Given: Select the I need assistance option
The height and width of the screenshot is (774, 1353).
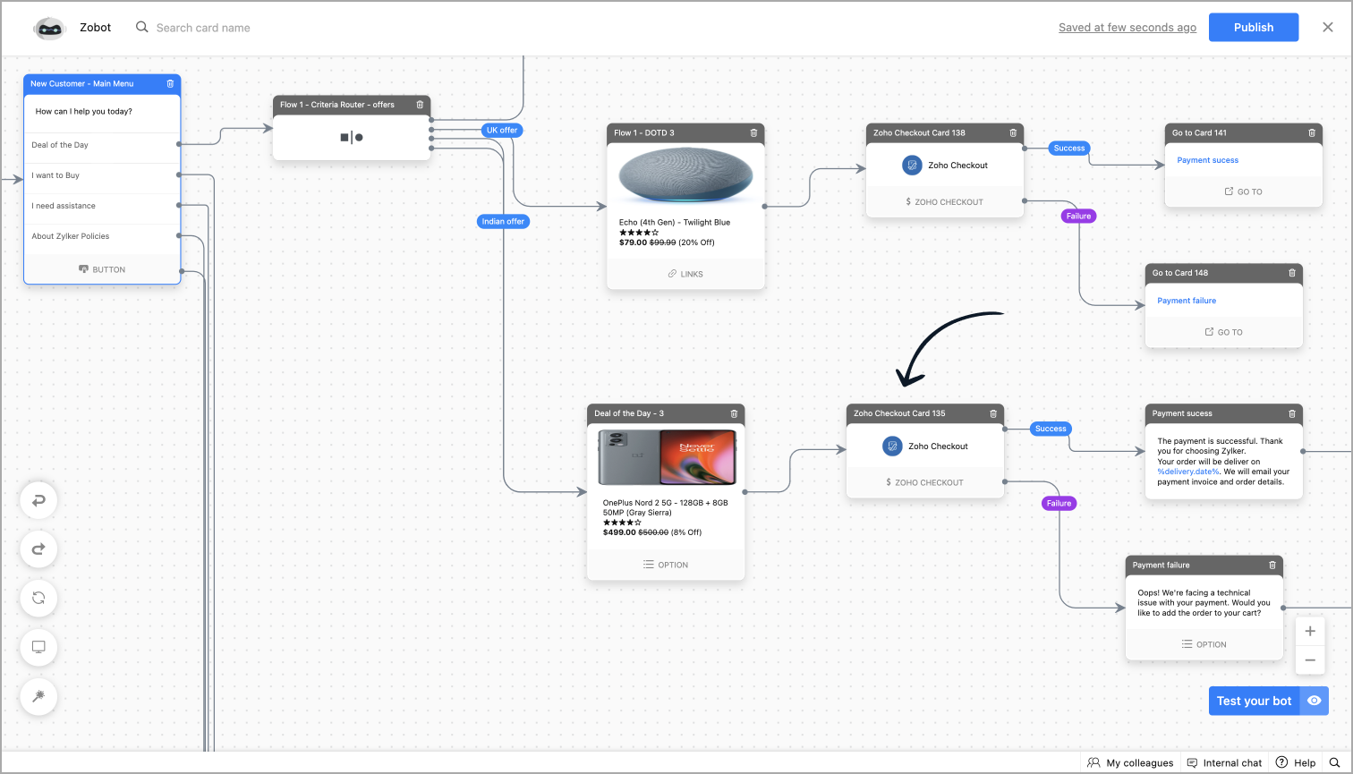Looking at the screenshot, I should pos(102,206).
